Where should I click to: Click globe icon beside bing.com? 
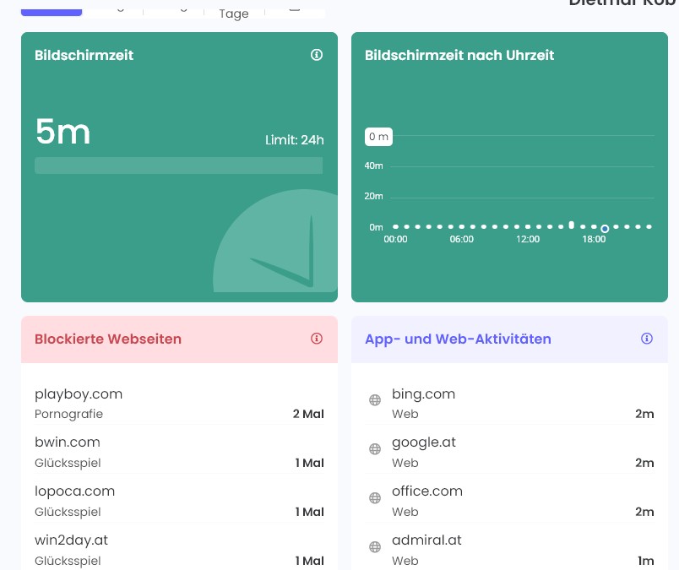coord(375,400)
